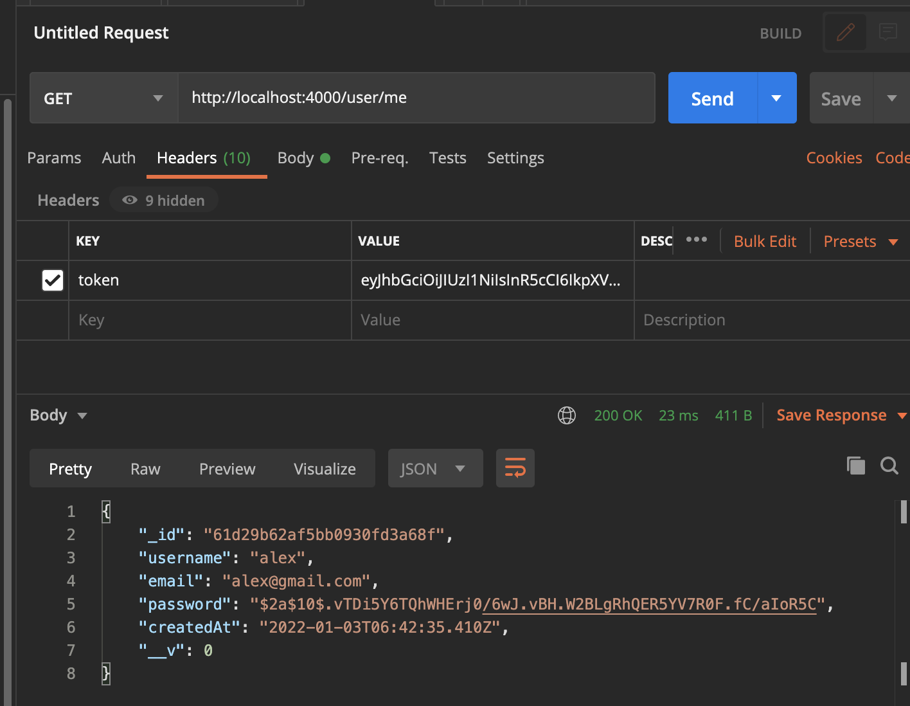
Task: Uncheck the token header checkbox
Action: click(x=53, y=280)
